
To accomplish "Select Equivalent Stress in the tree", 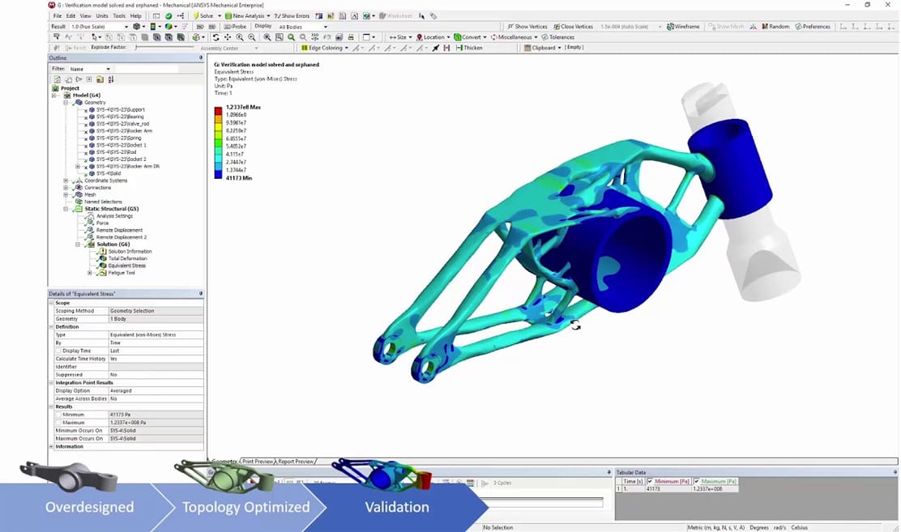I will [126, 266].
